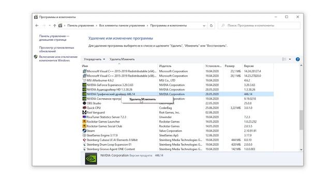This screenshot has height=186, width=331.
Task: Open Просмотр установленных обновлений link
Action: 56,50
